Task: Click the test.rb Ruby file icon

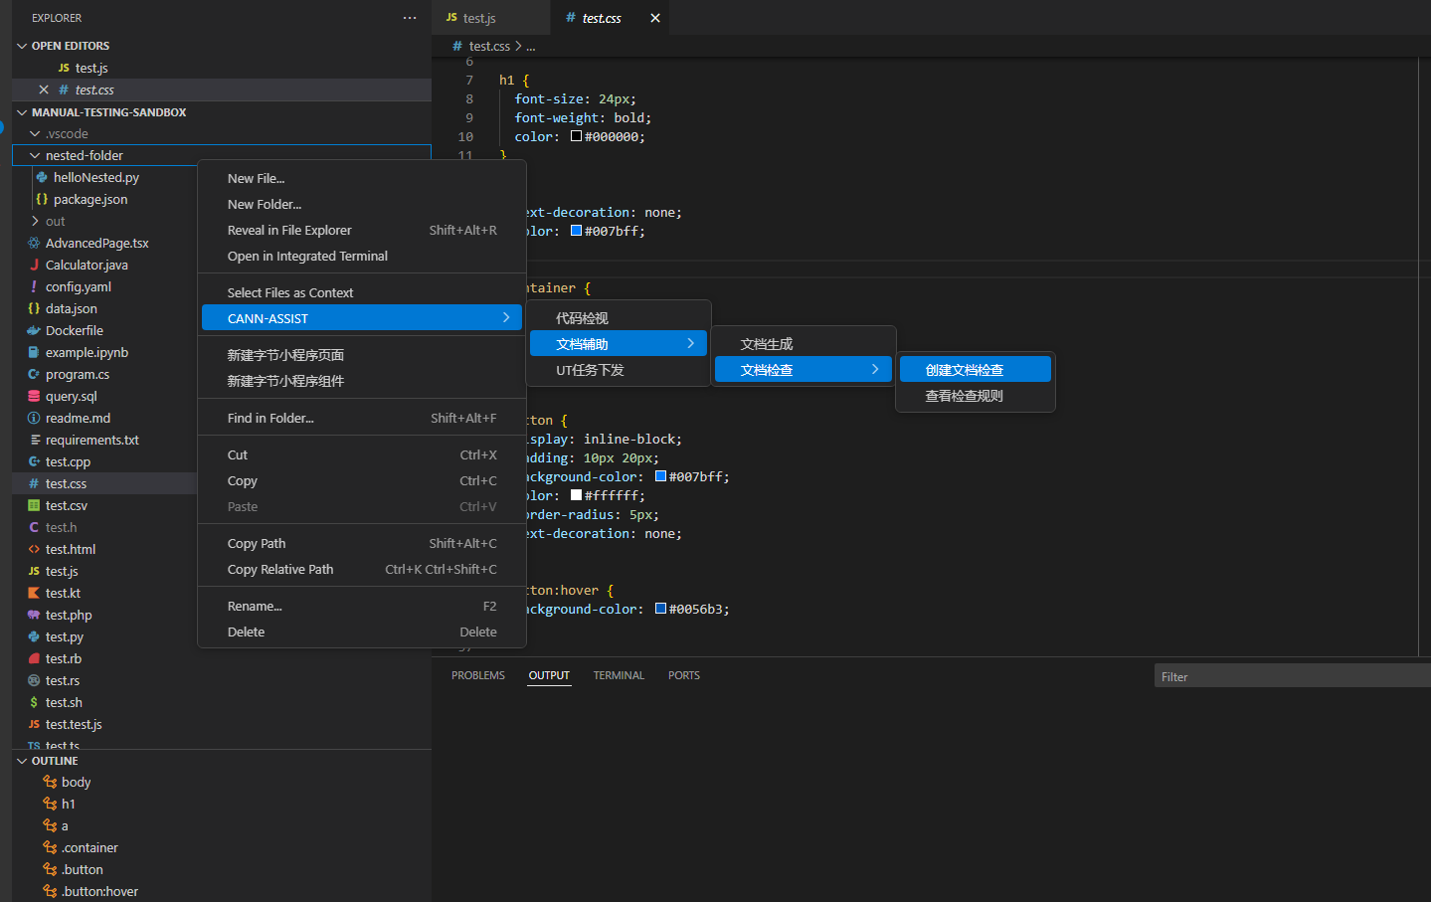Action: coord(34,658)
